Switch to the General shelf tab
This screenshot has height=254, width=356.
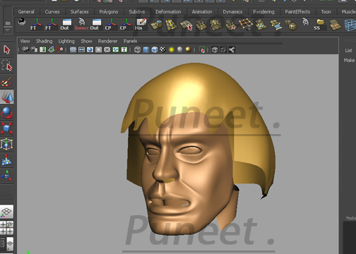(x=26, y=12)
